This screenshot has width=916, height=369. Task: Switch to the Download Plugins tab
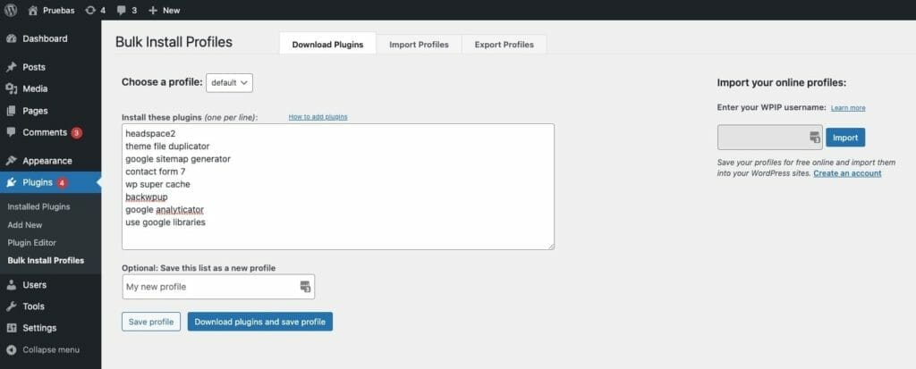[x=327, y=45]
